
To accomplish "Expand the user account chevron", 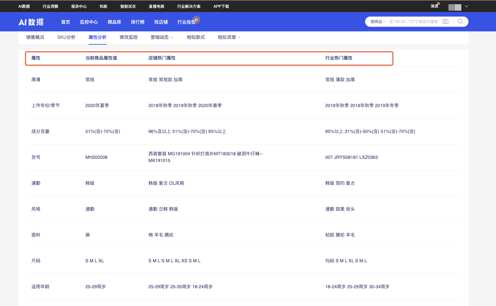I will pos(467,6).
